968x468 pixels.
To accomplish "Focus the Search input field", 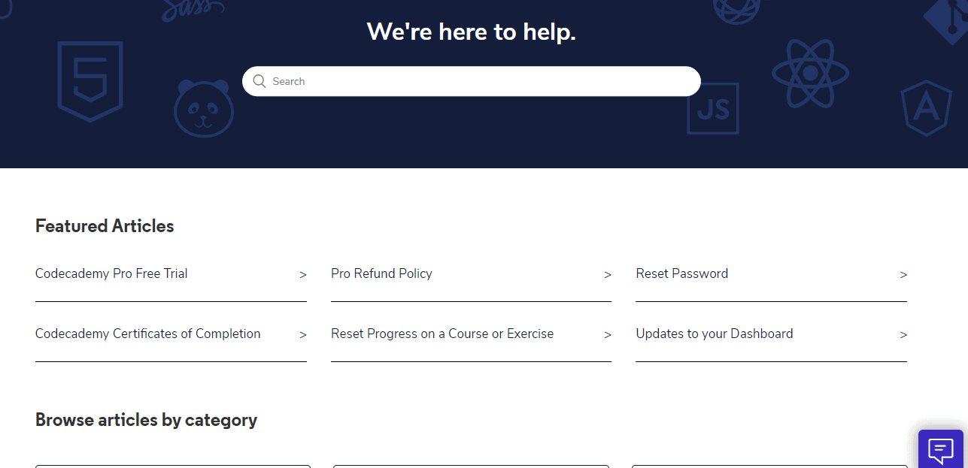I will coord(472,81).
